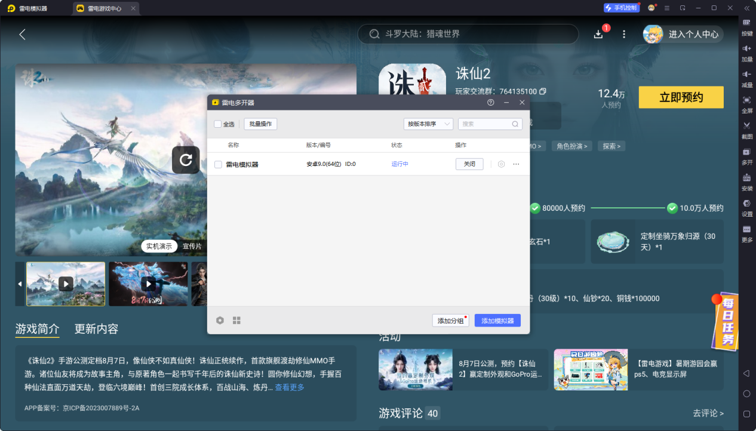Image resolution: width=756 pixels, height=431 pixels.
Task: Click the 手机控制 phone control button
Action: coord(621,8)
